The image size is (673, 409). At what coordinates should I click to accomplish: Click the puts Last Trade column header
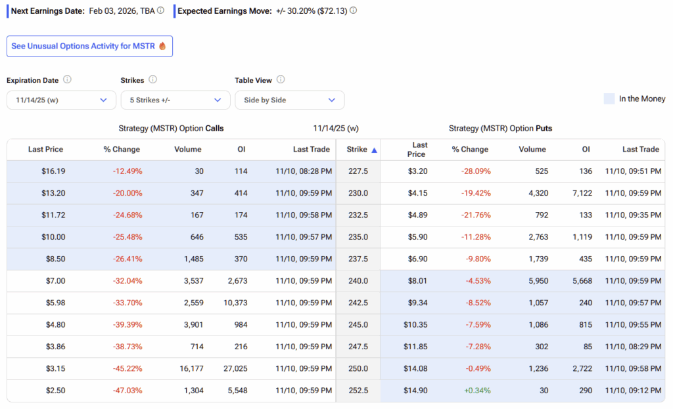point(640,150)
